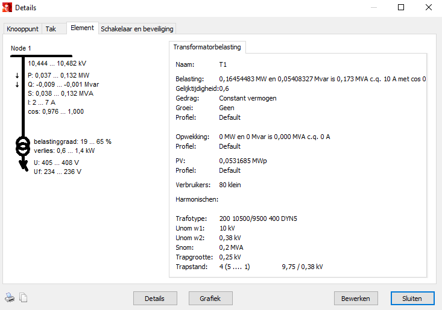Close dialog with Sluiten button
The width and height of the screenshot is (442, 310).
click(412, 299)
